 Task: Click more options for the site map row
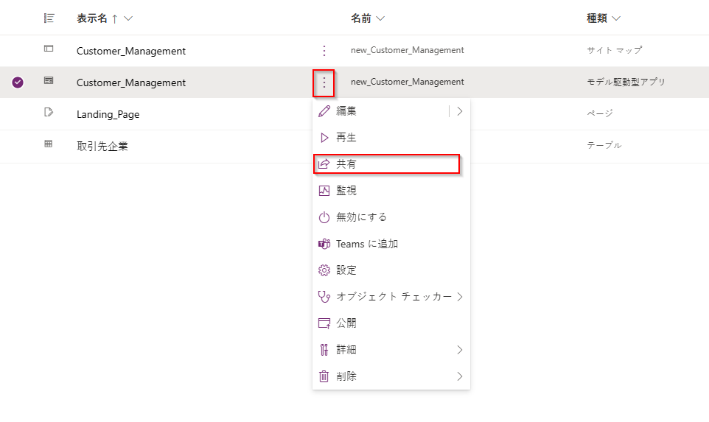(324, 51)
